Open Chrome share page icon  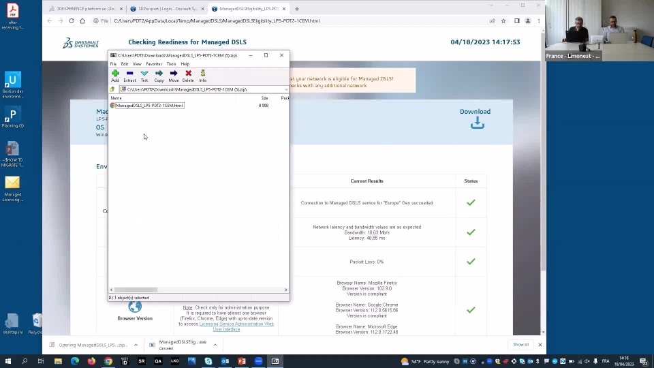click(492, 21)
